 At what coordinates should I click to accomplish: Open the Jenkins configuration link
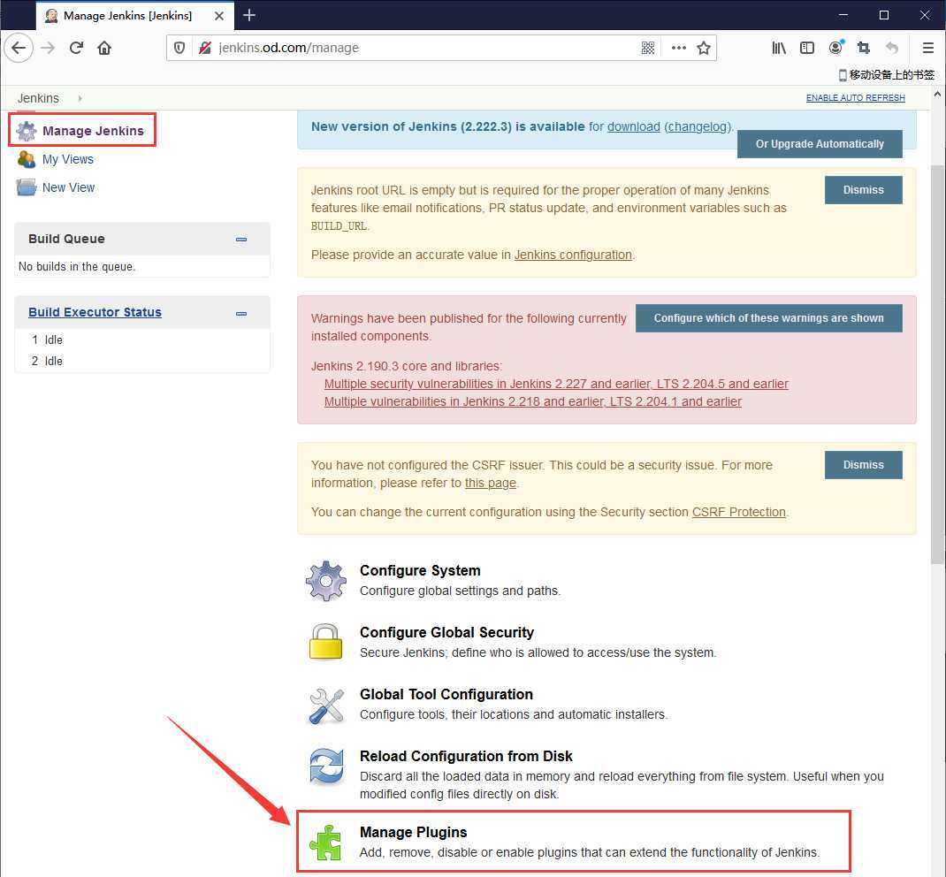pos(573,255)
